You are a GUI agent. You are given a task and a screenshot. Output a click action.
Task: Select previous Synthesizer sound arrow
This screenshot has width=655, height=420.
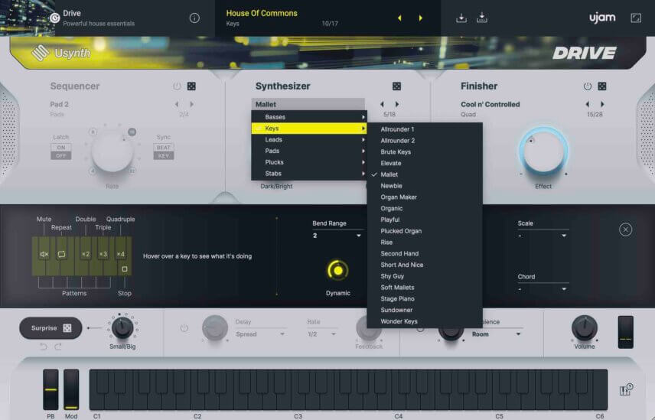coord(382,104)
